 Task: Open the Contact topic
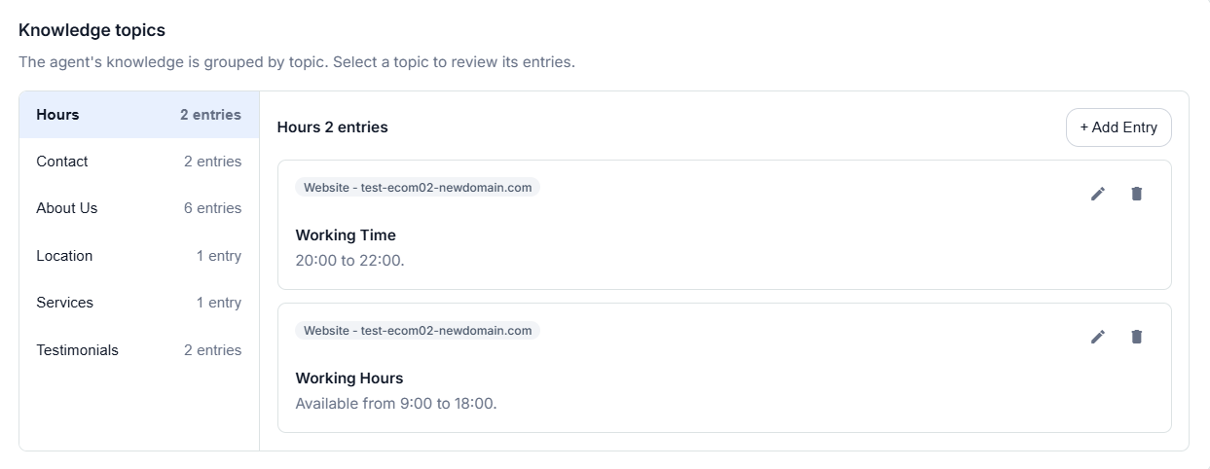pos(139,162)
